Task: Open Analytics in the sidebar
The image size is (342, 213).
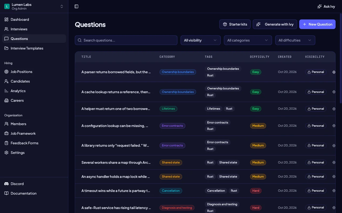Action: point(34,91)
